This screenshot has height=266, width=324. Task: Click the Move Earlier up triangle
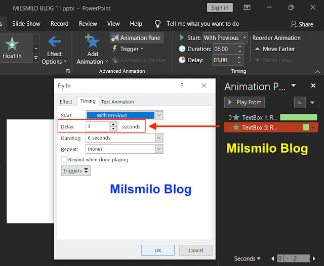point(257,49)
